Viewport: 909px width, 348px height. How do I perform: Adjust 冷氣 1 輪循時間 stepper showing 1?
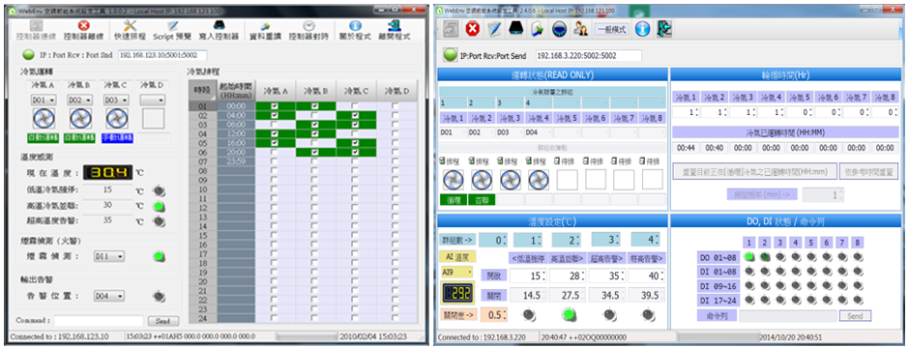(686, 112)
